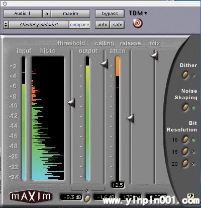
Task: Click the question mark help icon
Action: 190,196
